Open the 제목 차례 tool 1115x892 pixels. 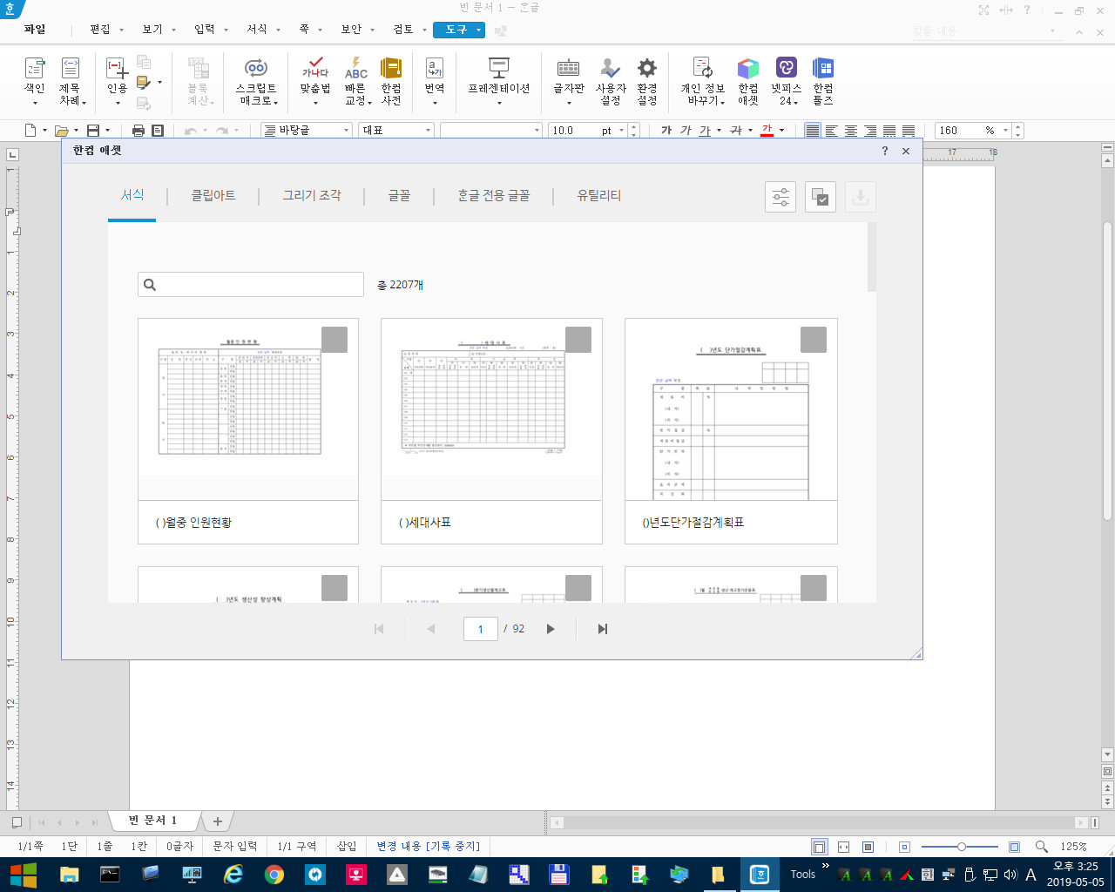(71, 81)
